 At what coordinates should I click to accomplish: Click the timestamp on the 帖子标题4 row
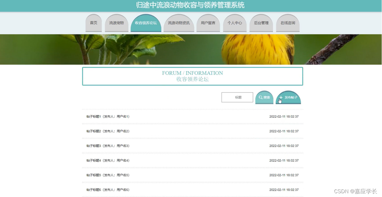(x=284, y=160)
